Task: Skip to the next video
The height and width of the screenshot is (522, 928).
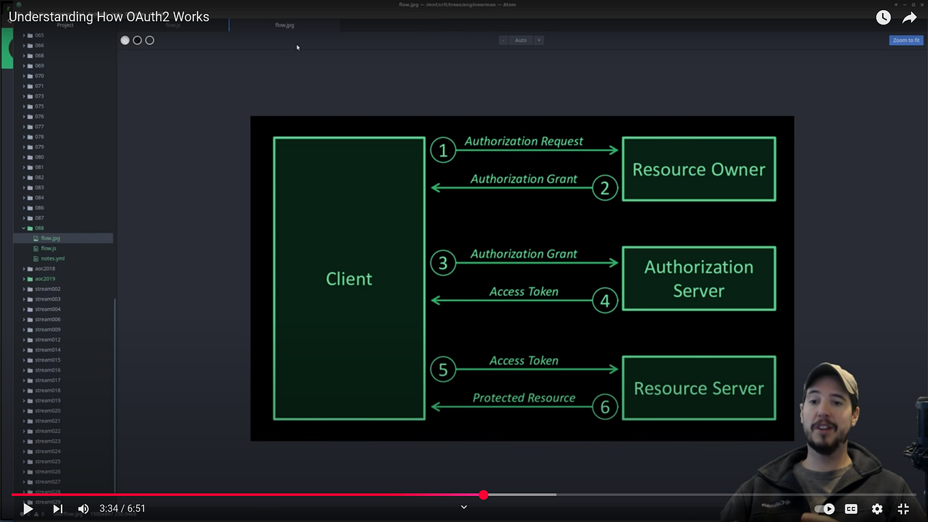Action: [58, 508]
